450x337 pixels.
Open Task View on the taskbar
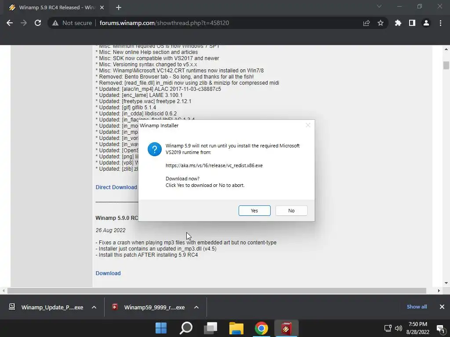210,328
